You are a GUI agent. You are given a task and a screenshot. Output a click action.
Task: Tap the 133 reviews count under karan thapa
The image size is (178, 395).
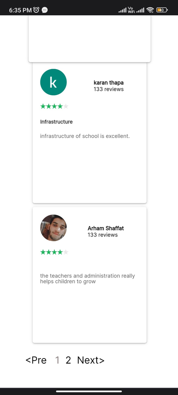click(109, 89)
